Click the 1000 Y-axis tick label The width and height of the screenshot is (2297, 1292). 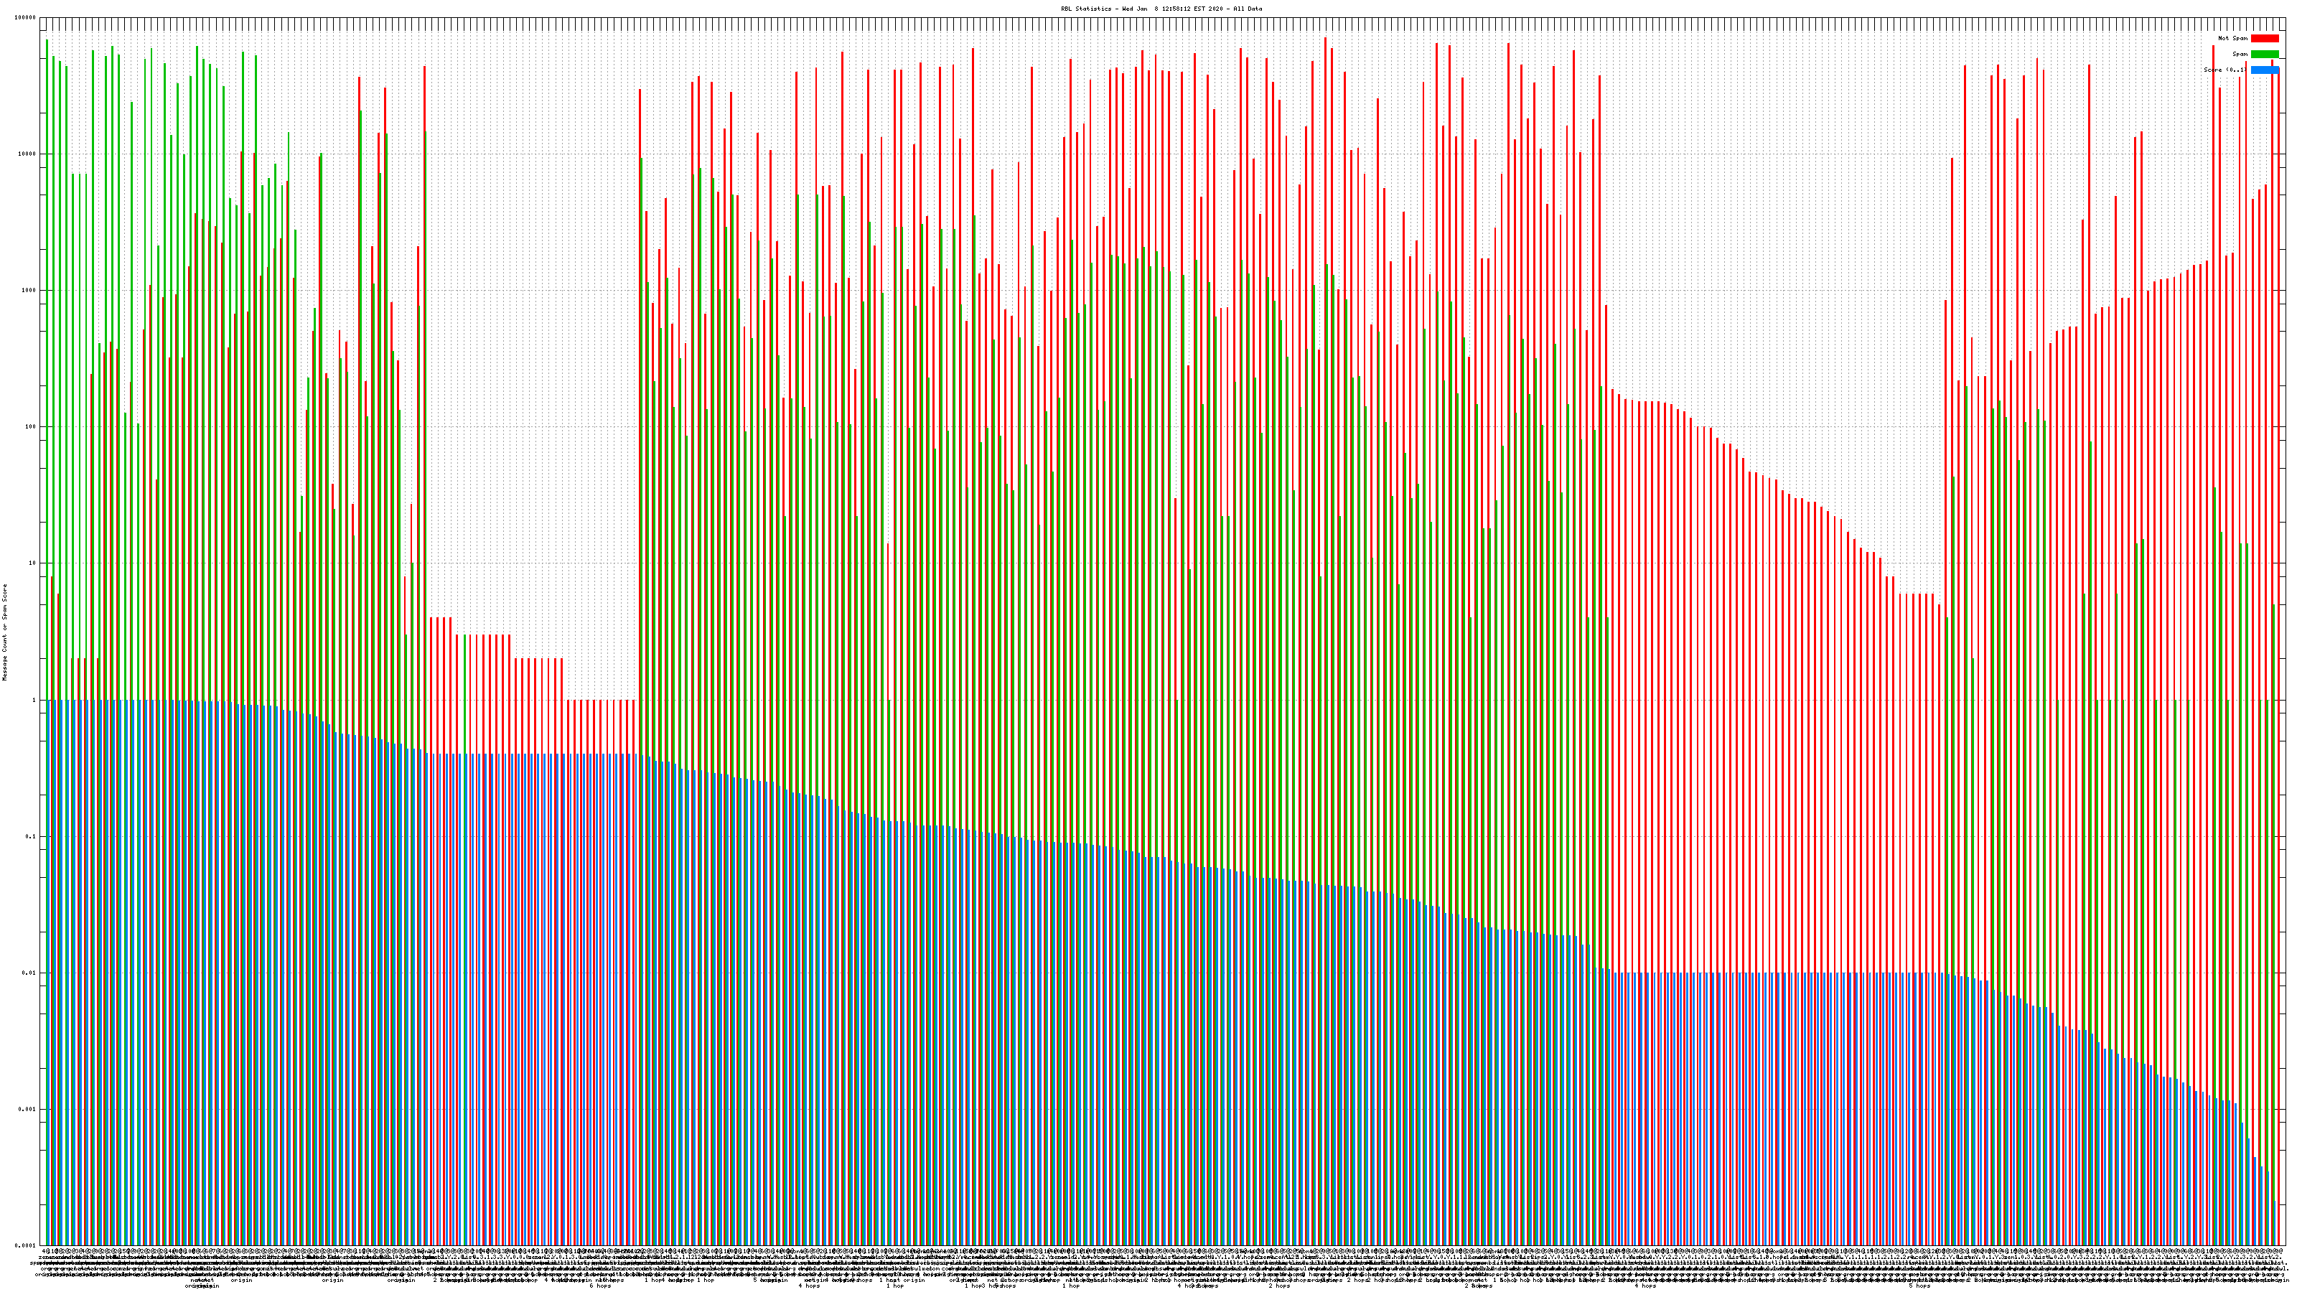[29, 291]
